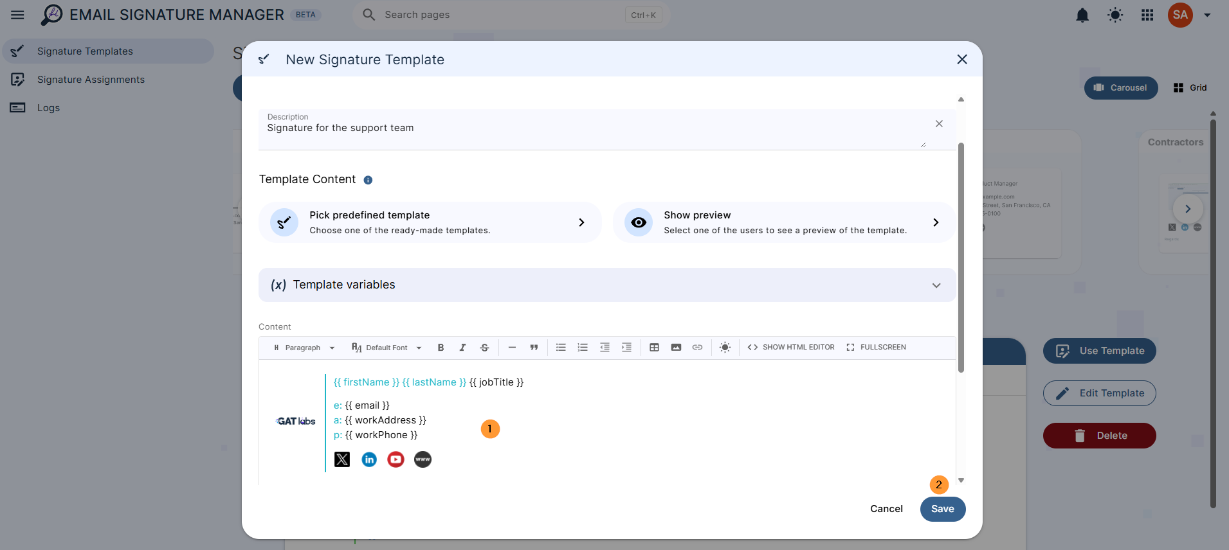Insert an image
This screenshot has height=550, width=1229.
pyautogui.click(x=676, y=348)
